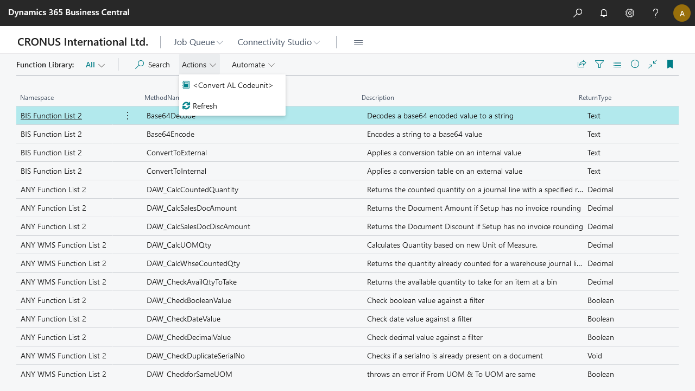
Task: Click 'Checks if a serialno is already present' description
Action: [x=455, y=356]
